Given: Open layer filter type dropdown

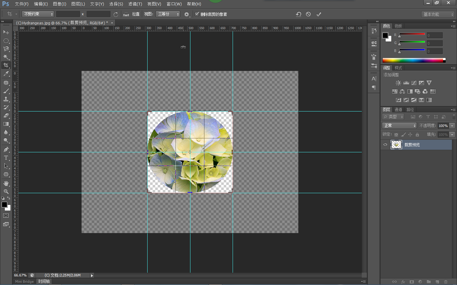Looking at the screenshot, I should pos(393,117).
